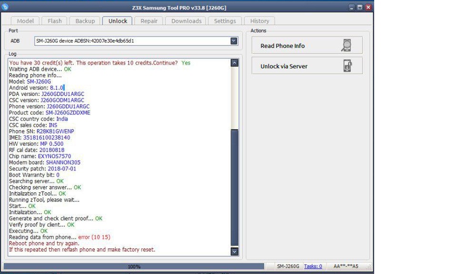Open the Model tab

[25, 21]
